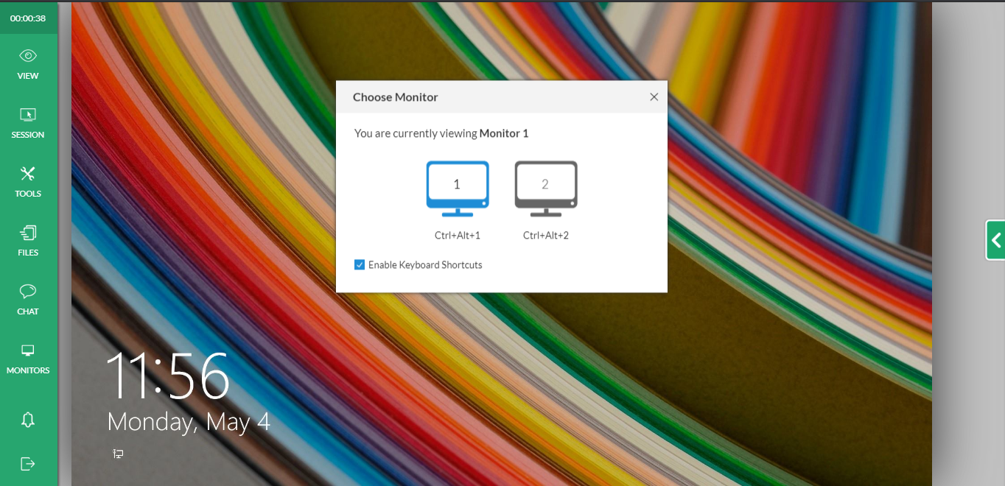The image size is (1005, 486).
Task: Open the Files transfer panel
Action: click(28, 241)
